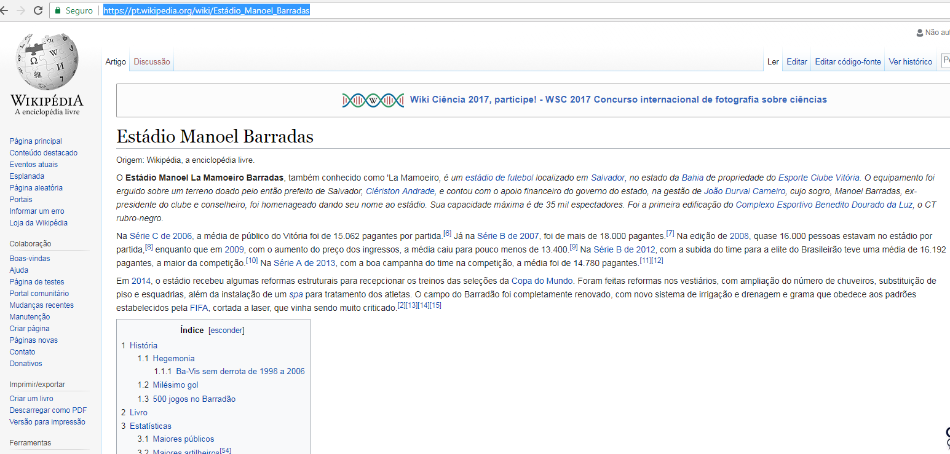This screenshot has width=950, height=454.
Task: Open Loja da Wikipédia
Action: click(38, 223)
